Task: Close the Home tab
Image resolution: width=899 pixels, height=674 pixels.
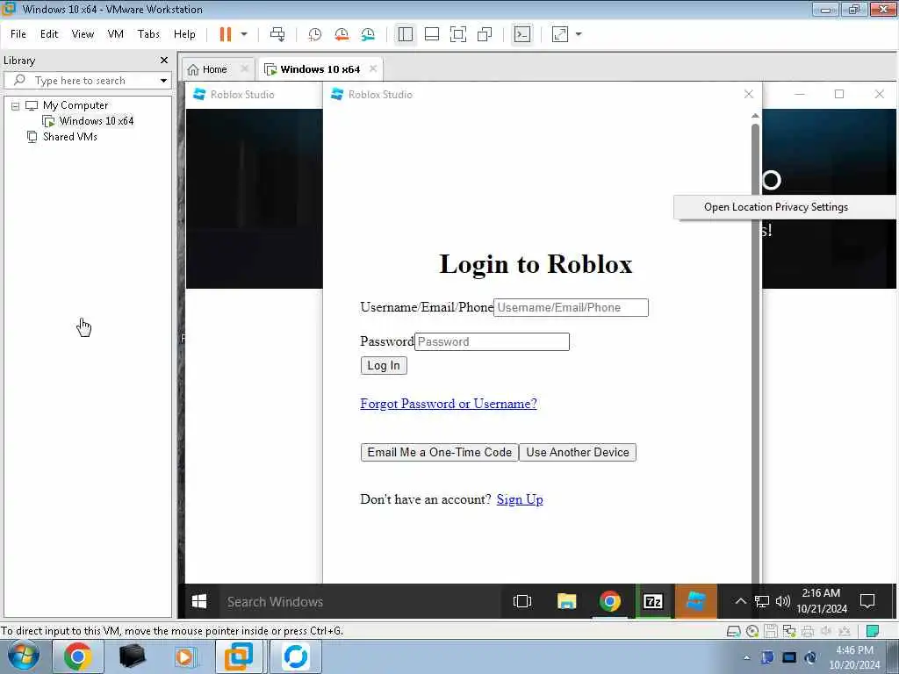Action: pyautogui.click(x=245, y=68)
